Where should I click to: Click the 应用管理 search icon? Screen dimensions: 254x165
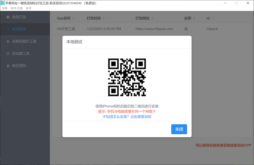click(8, 29)
